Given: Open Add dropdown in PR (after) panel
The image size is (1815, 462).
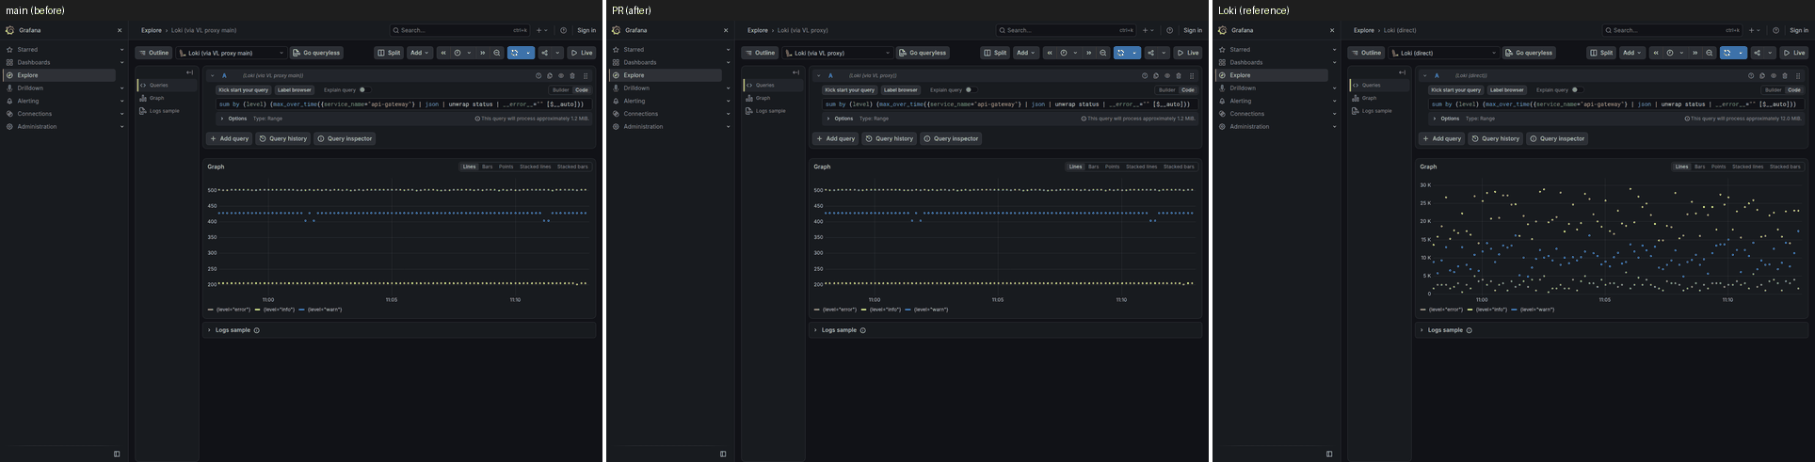Looking at the screenshot, I should point(1026,53).
